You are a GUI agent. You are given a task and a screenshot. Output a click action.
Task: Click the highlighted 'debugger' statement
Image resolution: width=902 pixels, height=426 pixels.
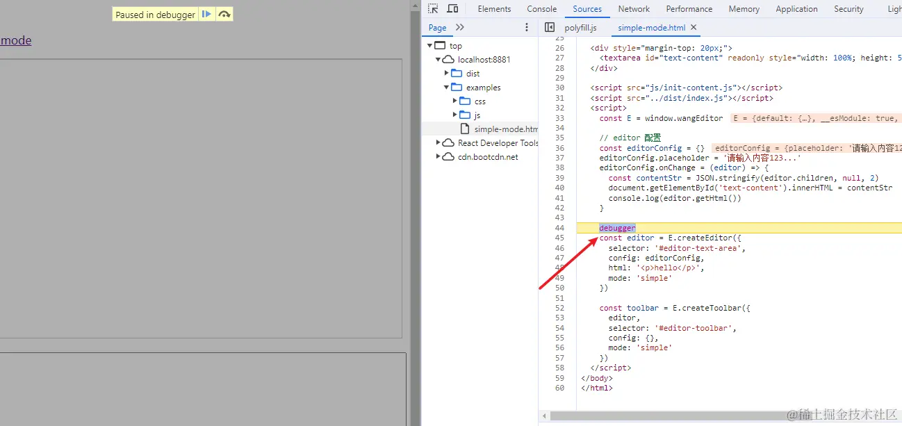pos(617,228)
